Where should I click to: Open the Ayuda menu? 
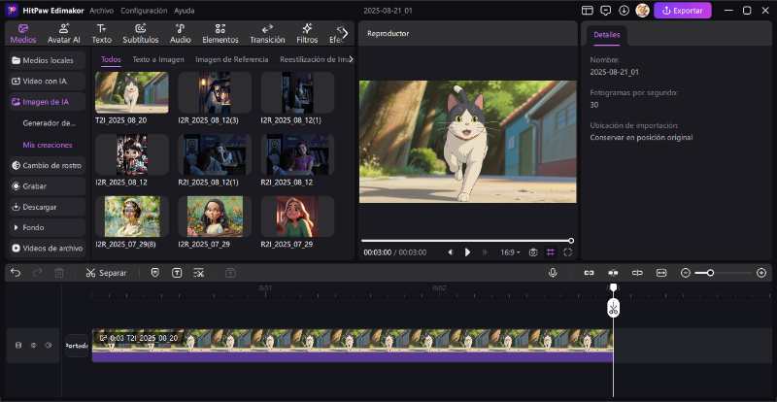185,11
